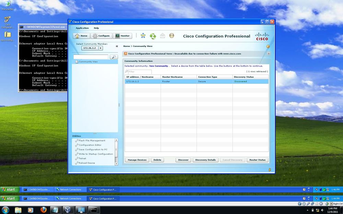Click the device Filter input field

[x=140, y=72]
